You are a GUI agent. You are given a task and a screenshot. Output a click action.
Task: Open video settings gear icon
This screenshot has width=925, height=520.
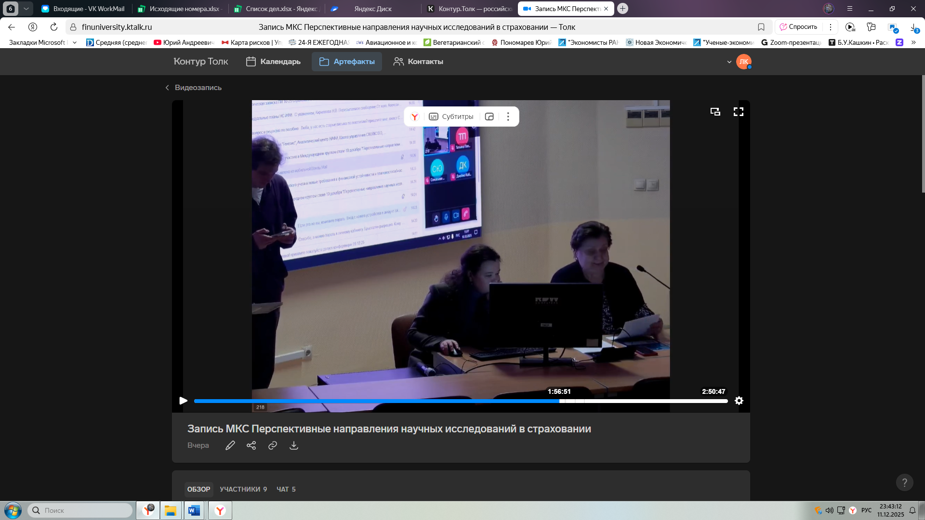pyautogui.click(x=739, y=401)
